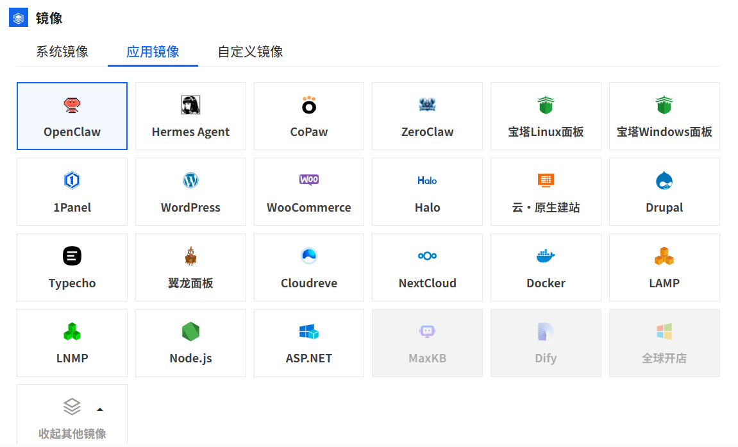Click the 1Panel label text
738x447 pixels.
72,208
